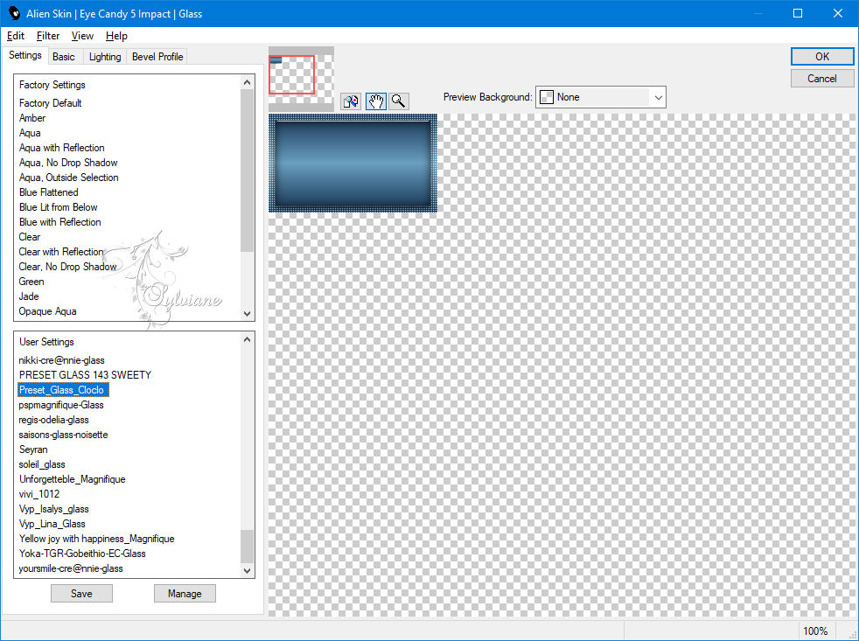The width and height of the screenshot is (859, 641).
Task: Select Blue with Reflection preset
Action: [x=59, y=221]
